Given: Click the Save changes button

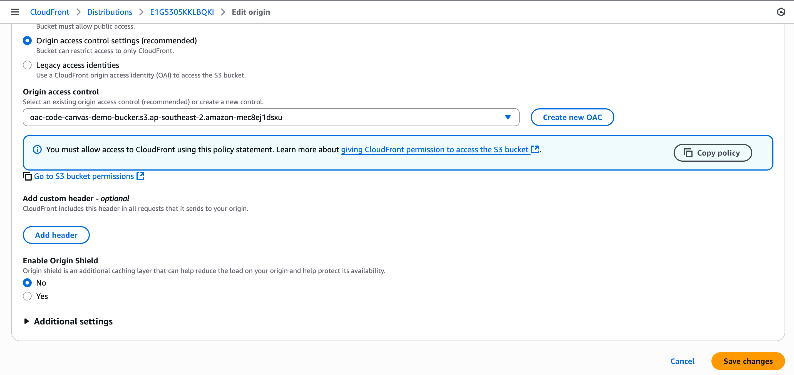Looking at the screenshot, I should pyautogui.click(x=748, y=361).
